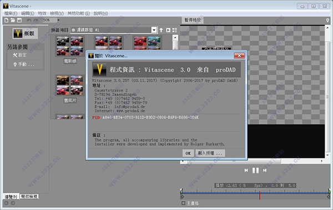Maximize the Vitascene main window

pyautogui.click(x=314, y=6)
